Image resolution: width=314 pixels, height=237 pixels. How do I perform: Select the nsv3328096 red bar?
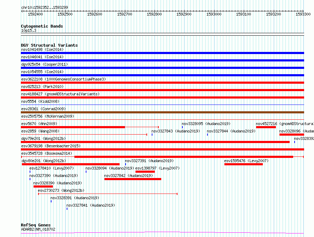click(x=292, y=135)
